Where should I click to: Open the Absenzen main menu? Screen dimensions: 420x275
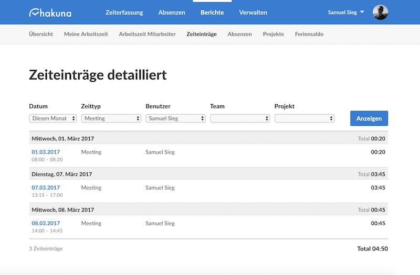172,13
